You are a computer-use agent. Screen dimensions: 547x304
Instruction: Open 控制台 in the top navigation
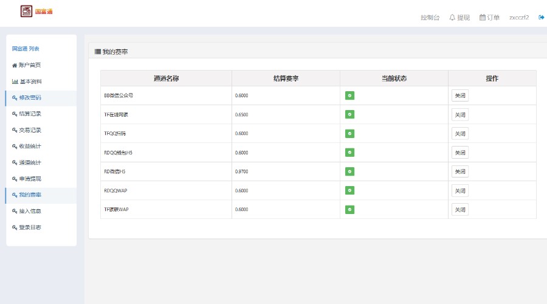(430, 18)
